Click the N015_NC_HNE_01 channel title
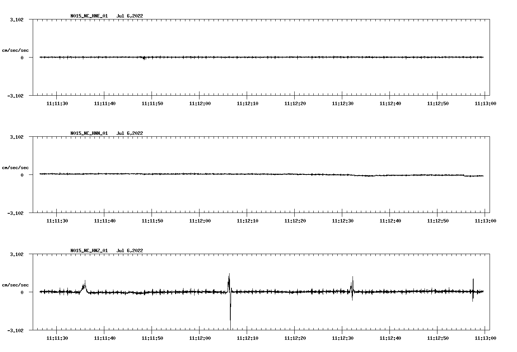The image size is (517, 352). tap(89, 16)
